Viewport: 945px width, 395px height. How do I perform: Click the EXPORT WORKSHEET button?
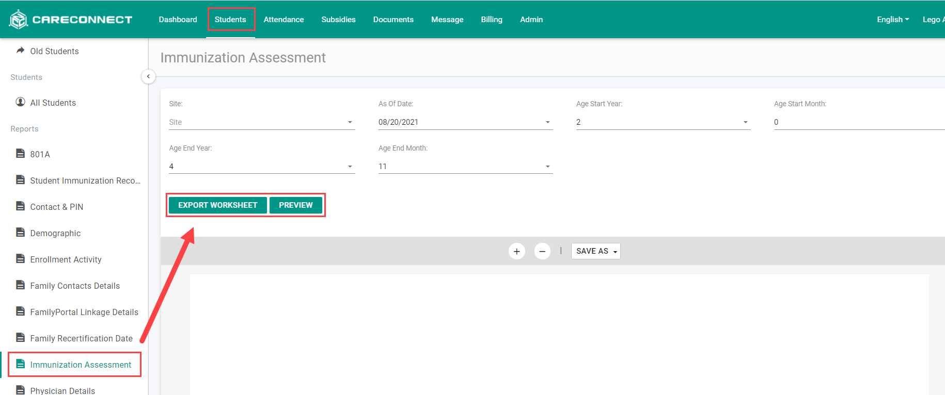[x=217, y=205]
